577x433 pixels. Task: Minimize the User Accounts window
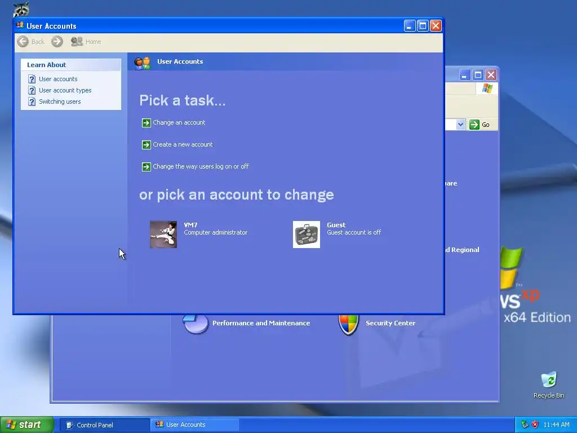(x=410, y=26)
